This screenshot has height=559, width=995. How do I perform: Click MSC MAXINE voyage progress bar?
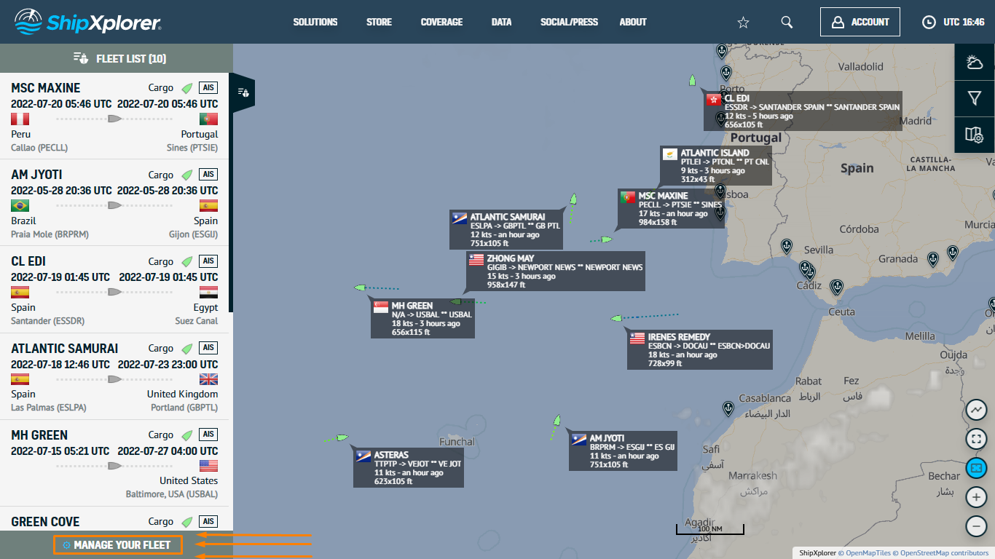tap(114, 119)
